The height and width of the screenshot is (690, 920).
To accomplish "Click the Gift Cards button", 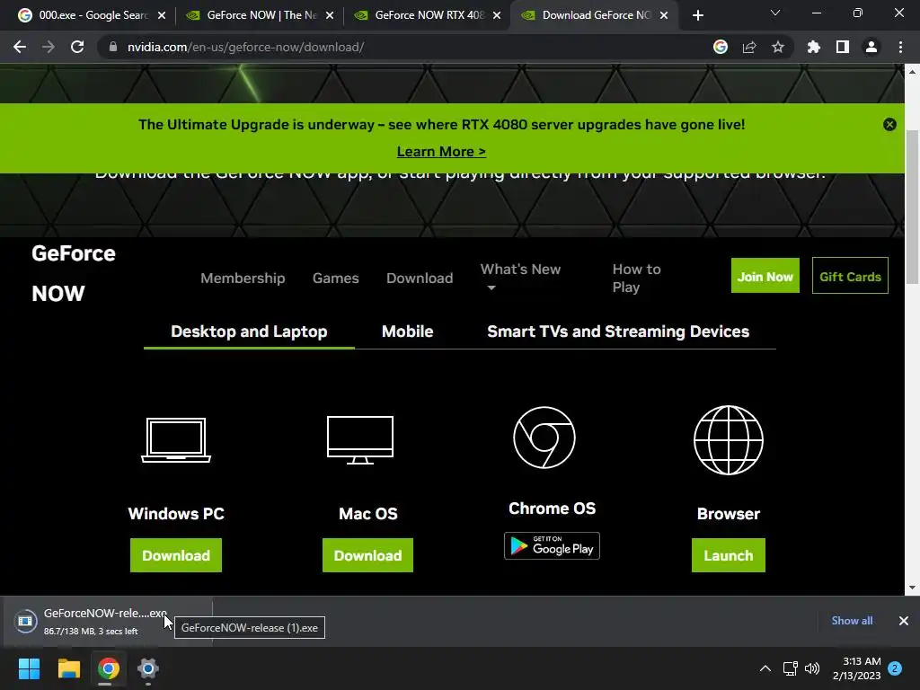I will (850, 276).
